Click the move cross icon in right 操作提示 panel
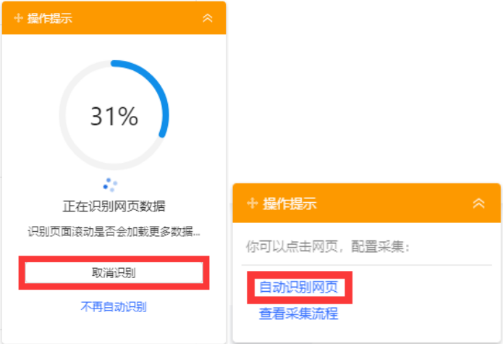The width and height of the screenshot is (503, 344). 253,203
